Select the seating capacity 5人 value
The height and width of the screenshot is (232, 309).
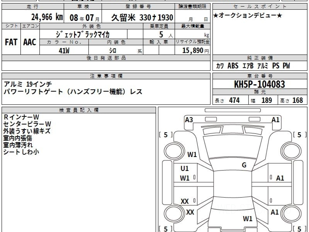166,34
